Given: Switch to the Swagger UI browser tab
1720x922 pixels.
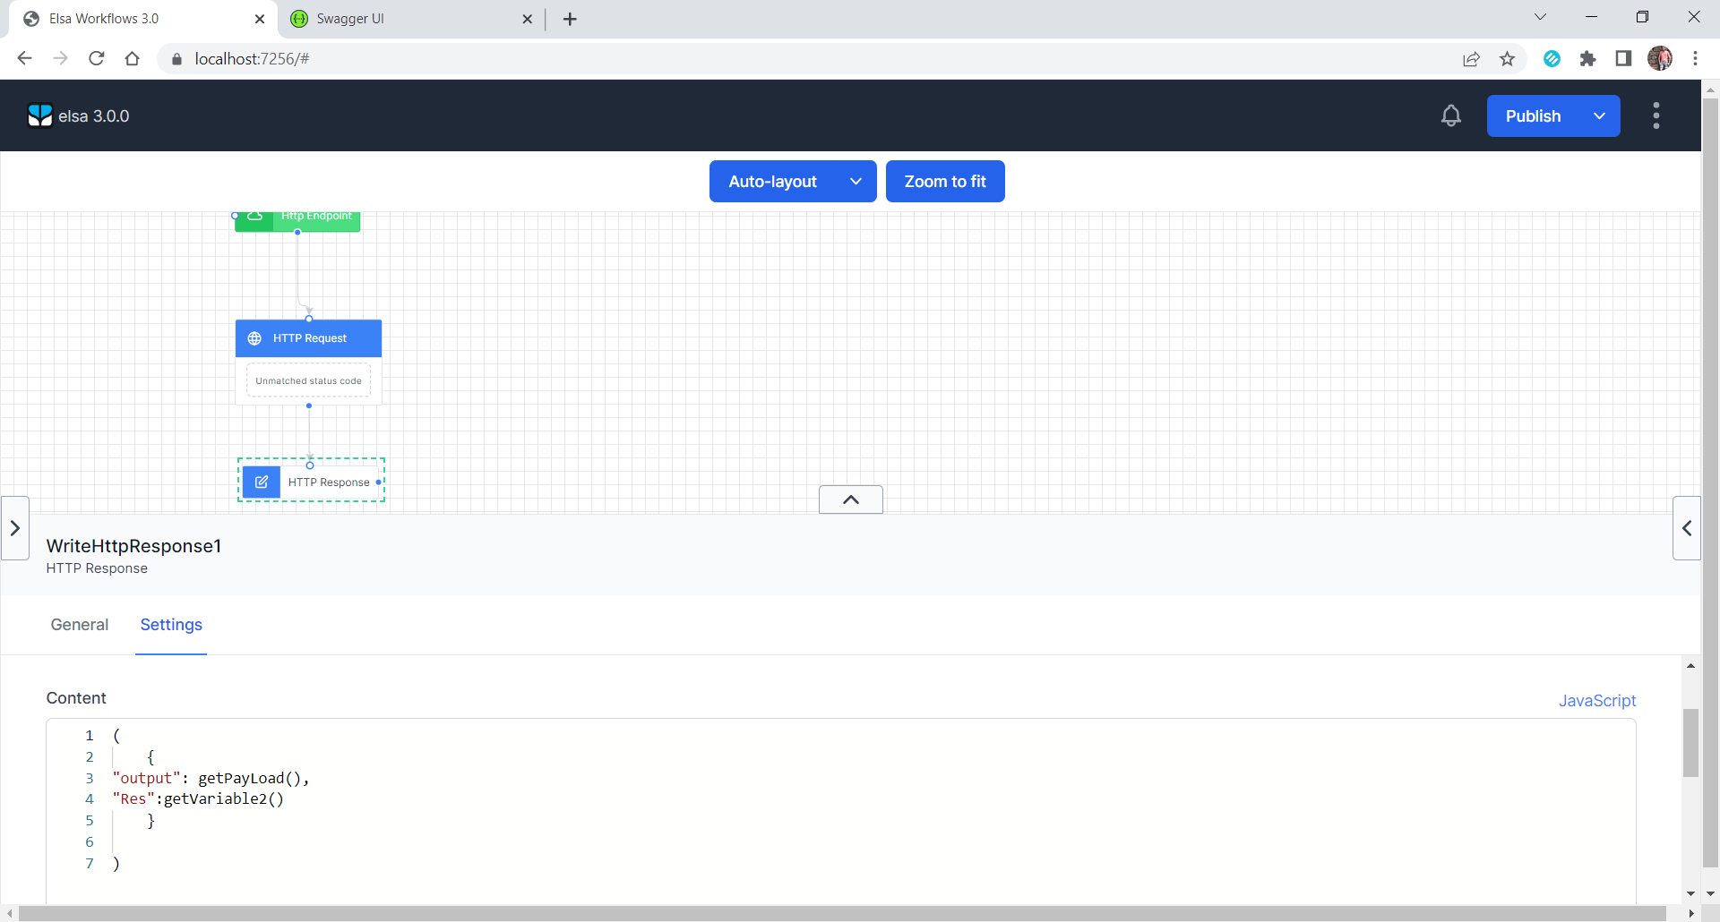Looking at the screenshot, I should (x=412, y=19).
